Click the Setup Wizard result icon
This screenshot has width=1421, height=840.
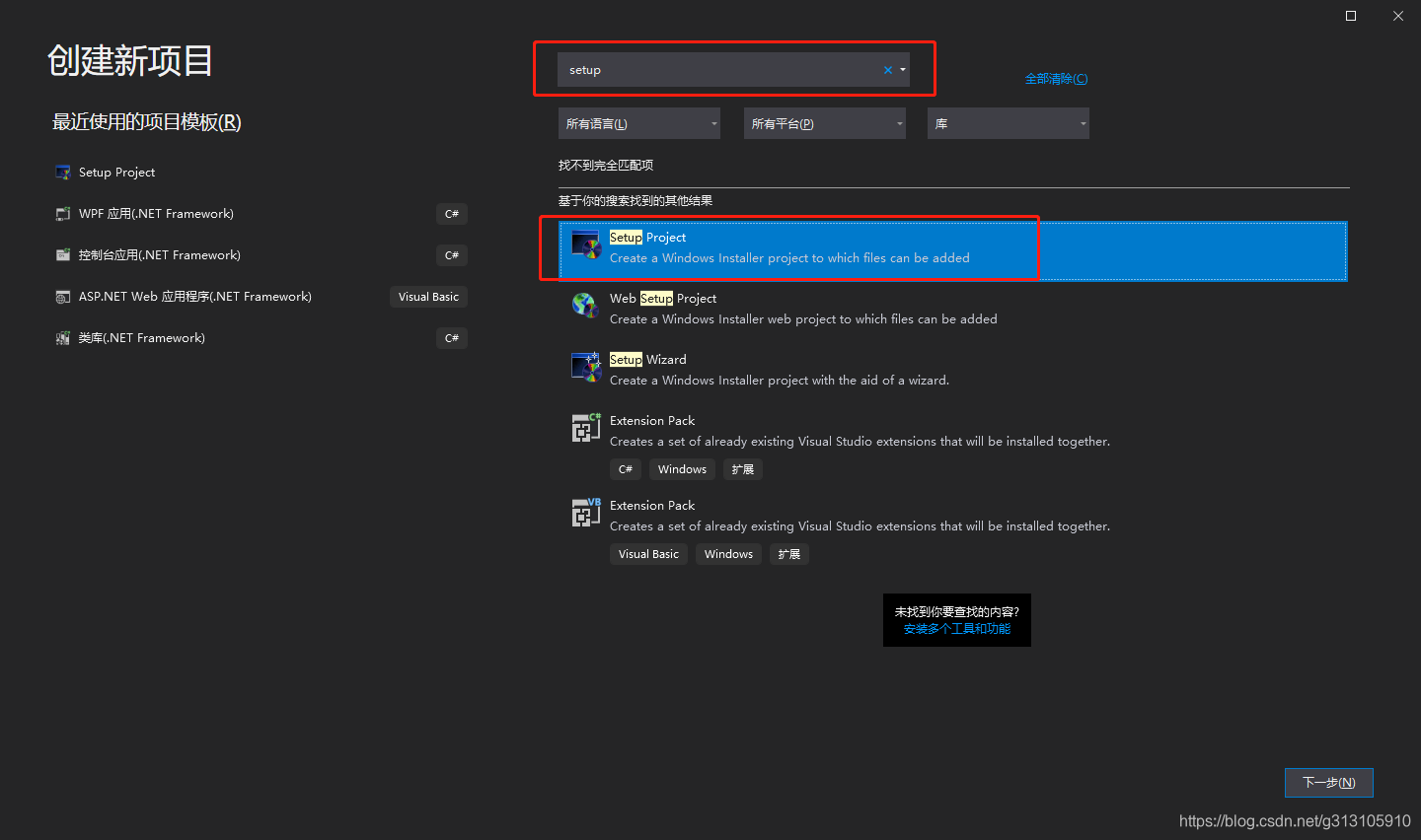pos(586,367)
